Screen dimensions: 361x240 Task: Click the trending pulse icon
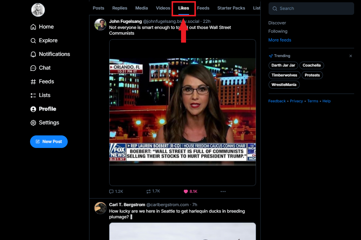pos(271,56)
